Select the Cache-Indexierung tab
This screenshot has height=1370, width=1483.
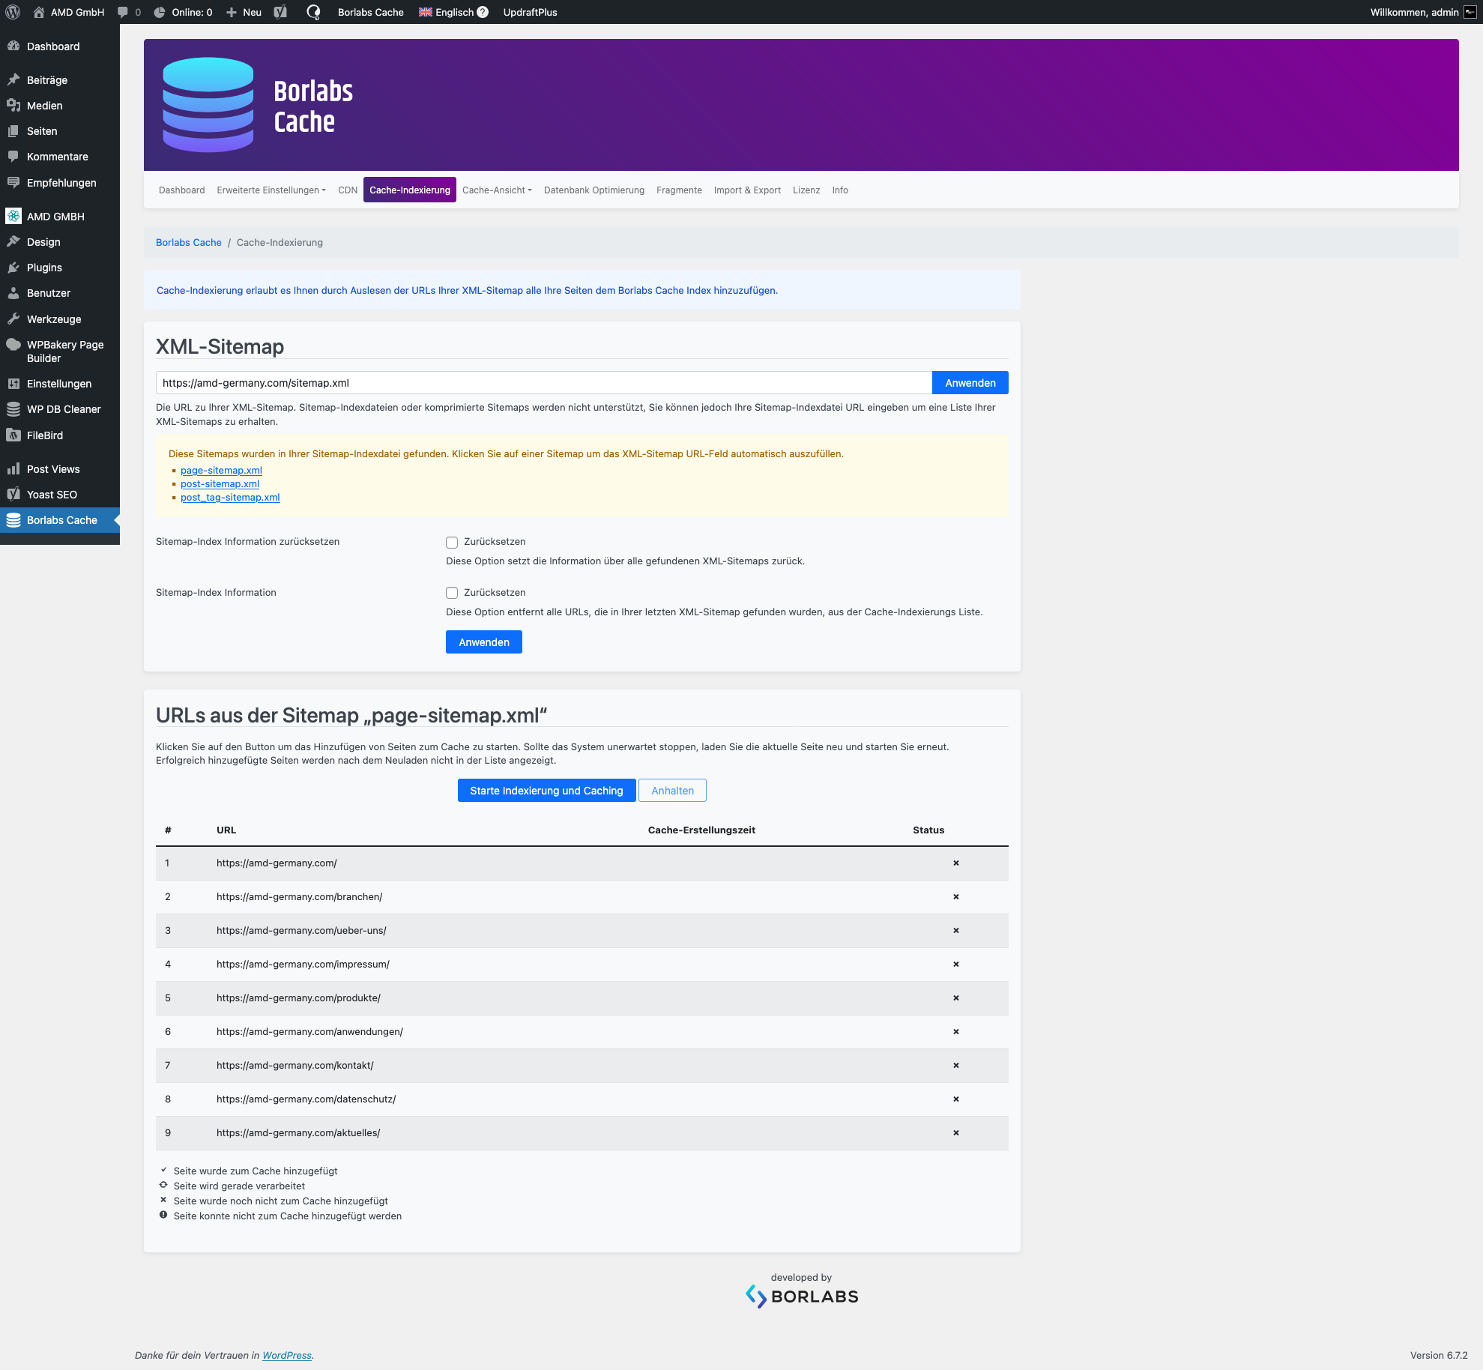pos(410,190)
